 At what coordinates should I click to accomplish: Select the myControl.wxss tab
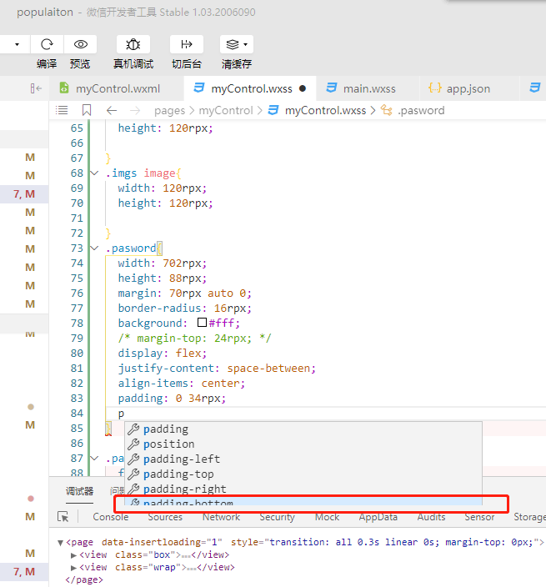250,88
